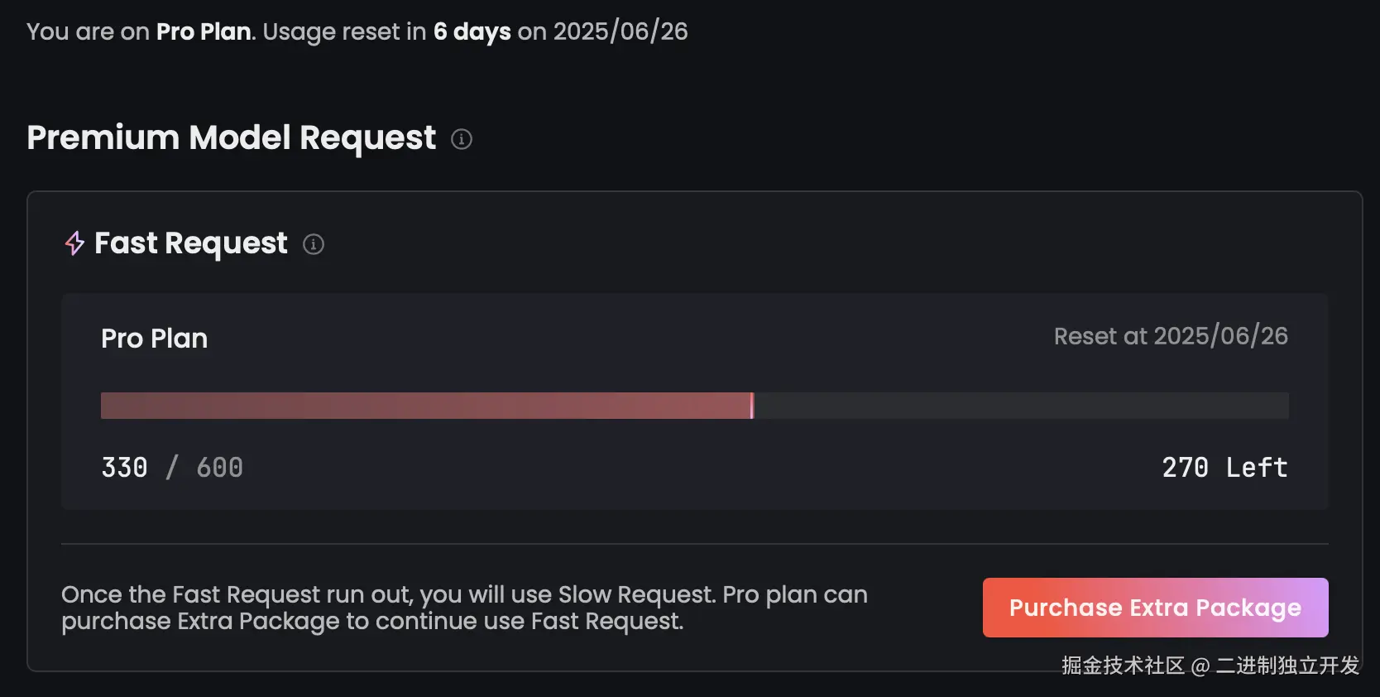The image size is (1380, 697).
Task: Click the lightning bolt Fast Request icon
Action: tap(74, 243)
